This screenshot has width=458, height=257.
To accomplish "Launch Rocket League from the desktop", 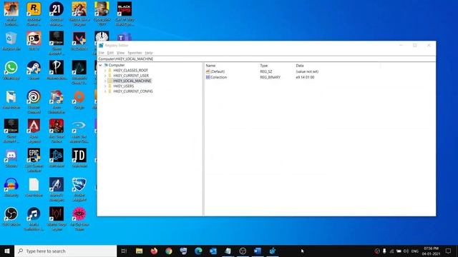I will pyautogui.click(x=79, y=189).
